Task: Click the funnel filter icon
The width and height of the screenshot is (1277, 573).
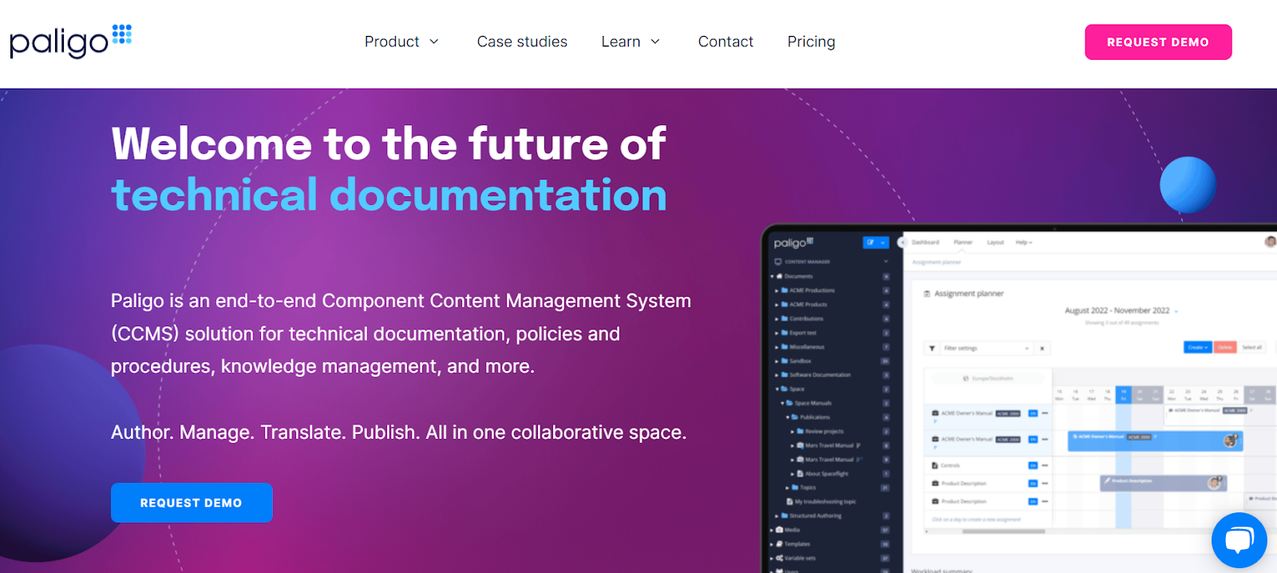Action: tap(931, 349)
